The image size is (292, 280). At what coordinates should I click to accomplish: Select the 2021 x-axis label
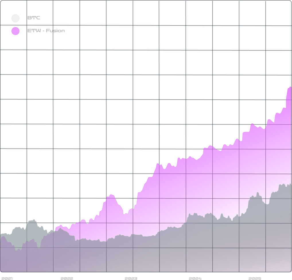(x=7, y=278)
